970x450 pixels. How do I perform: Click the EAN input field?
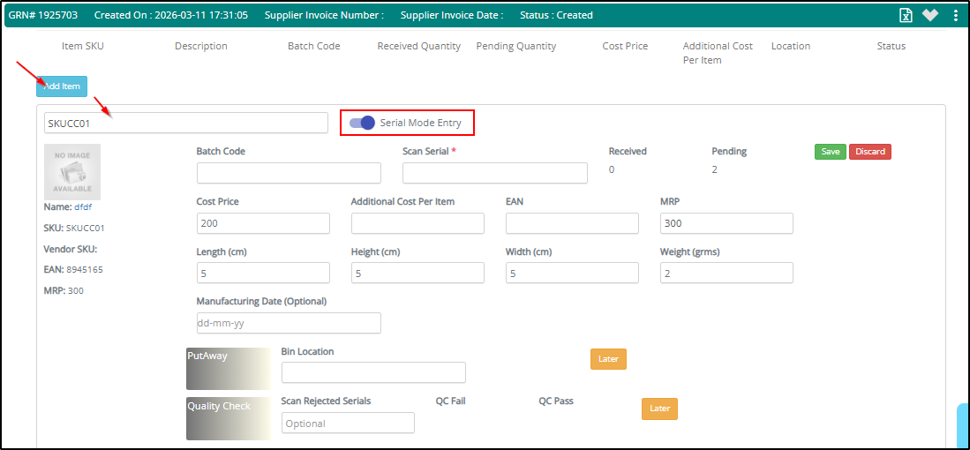572,223
